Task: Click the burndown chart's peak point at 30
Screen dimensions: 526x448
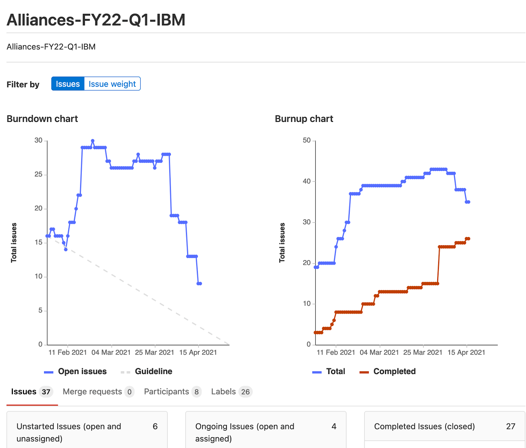Action: 93,141
